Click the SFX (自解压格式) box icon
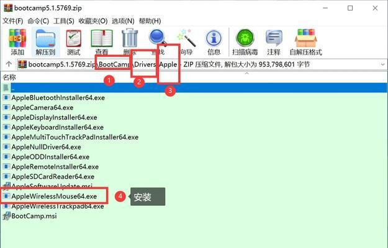The height and width of the screenshot is (248, 388). [x=306, y=38]
